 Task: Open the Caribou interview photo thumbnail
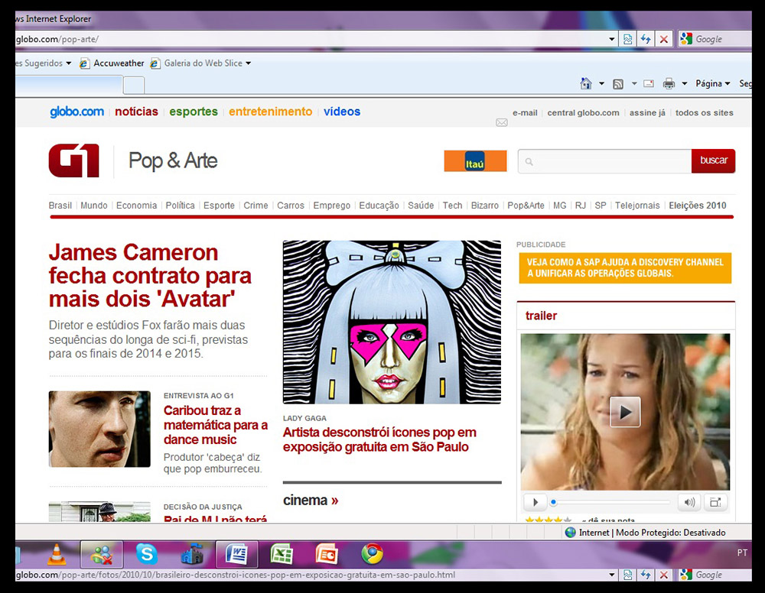click(x=99, y=429)
